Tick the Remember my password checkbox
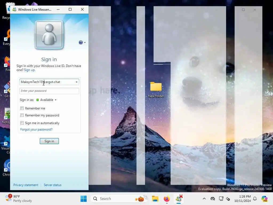The height and width of the screenshot is (205, 273). click(22, 115)
